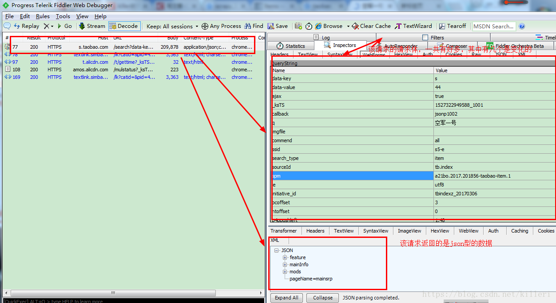Click the Browse Internet Explorer button

(329, 26)
